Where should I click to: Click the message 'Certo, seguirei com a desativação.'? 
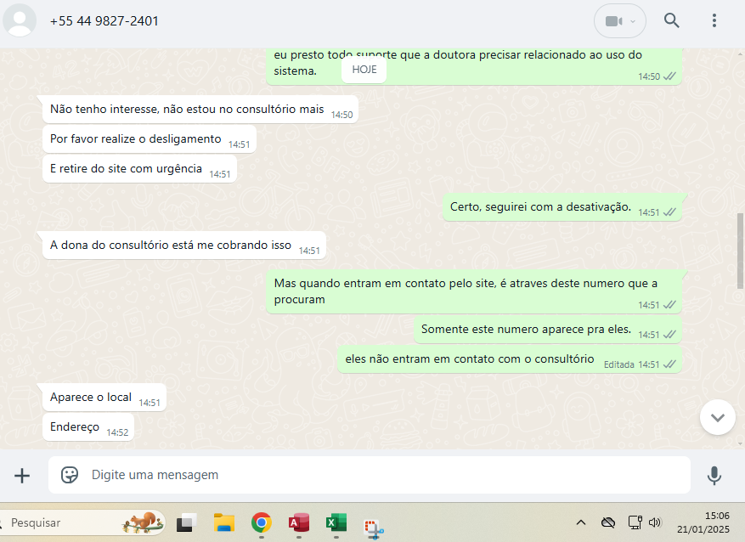(539, 206)
